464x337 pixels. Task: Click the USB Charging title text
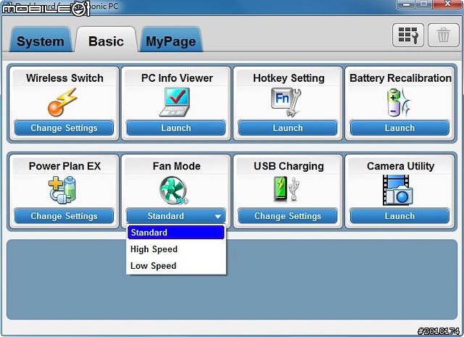[289, 166]
